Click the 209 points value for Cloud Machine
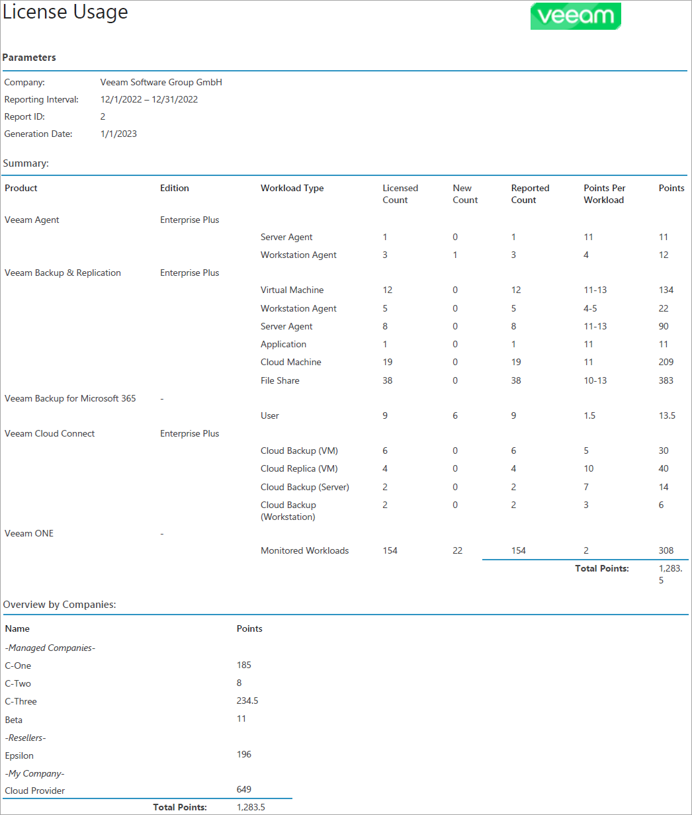This screenshot has height=815, width=692. point(666,362)
